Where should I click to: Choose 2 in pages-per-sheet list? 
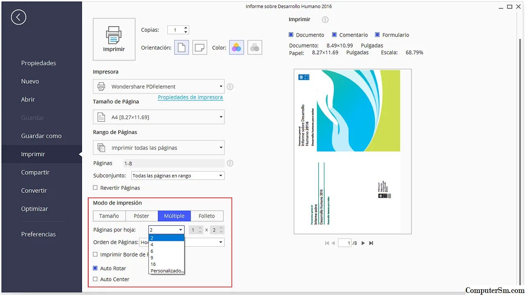(167, 238)
